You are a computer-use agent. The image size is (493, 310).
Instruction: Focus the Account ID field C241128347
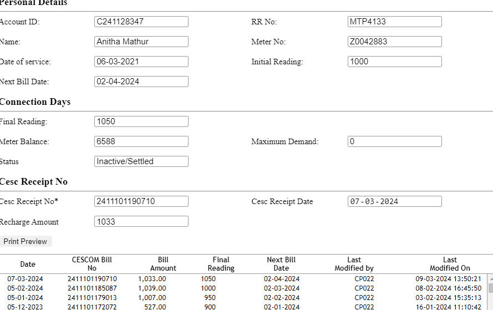pos(141,22)
